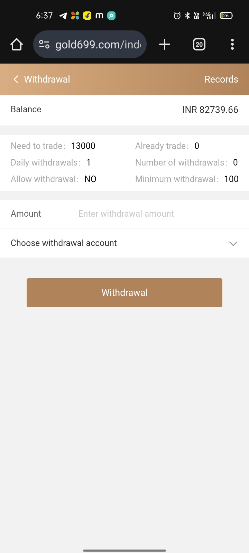
Task: Open the tab switcher showing 20 tabs
Action: 199,44
